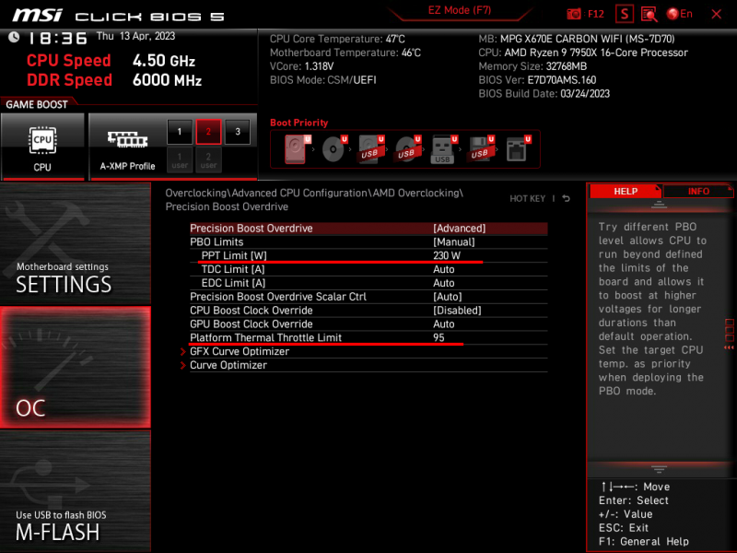Click the F12 screenshot camera icon

[574, 14]
